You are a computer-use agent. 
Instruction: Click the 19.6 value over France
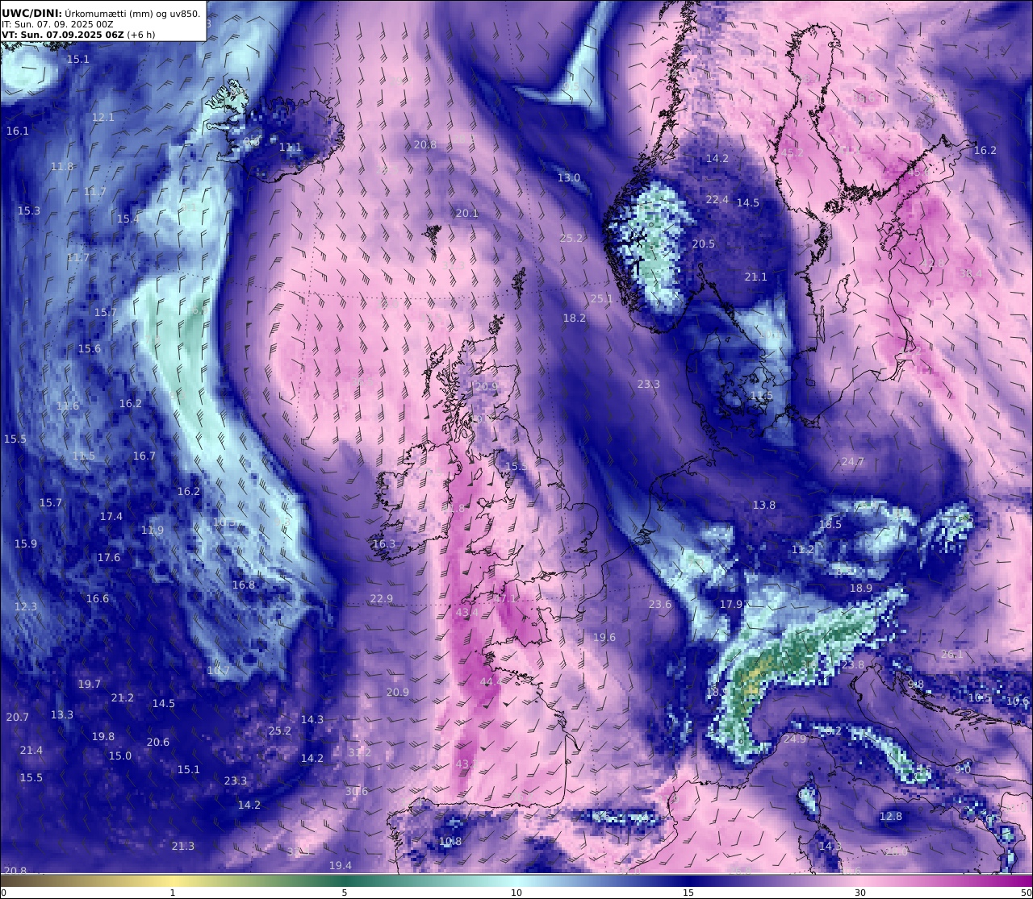tap(604, 637)
